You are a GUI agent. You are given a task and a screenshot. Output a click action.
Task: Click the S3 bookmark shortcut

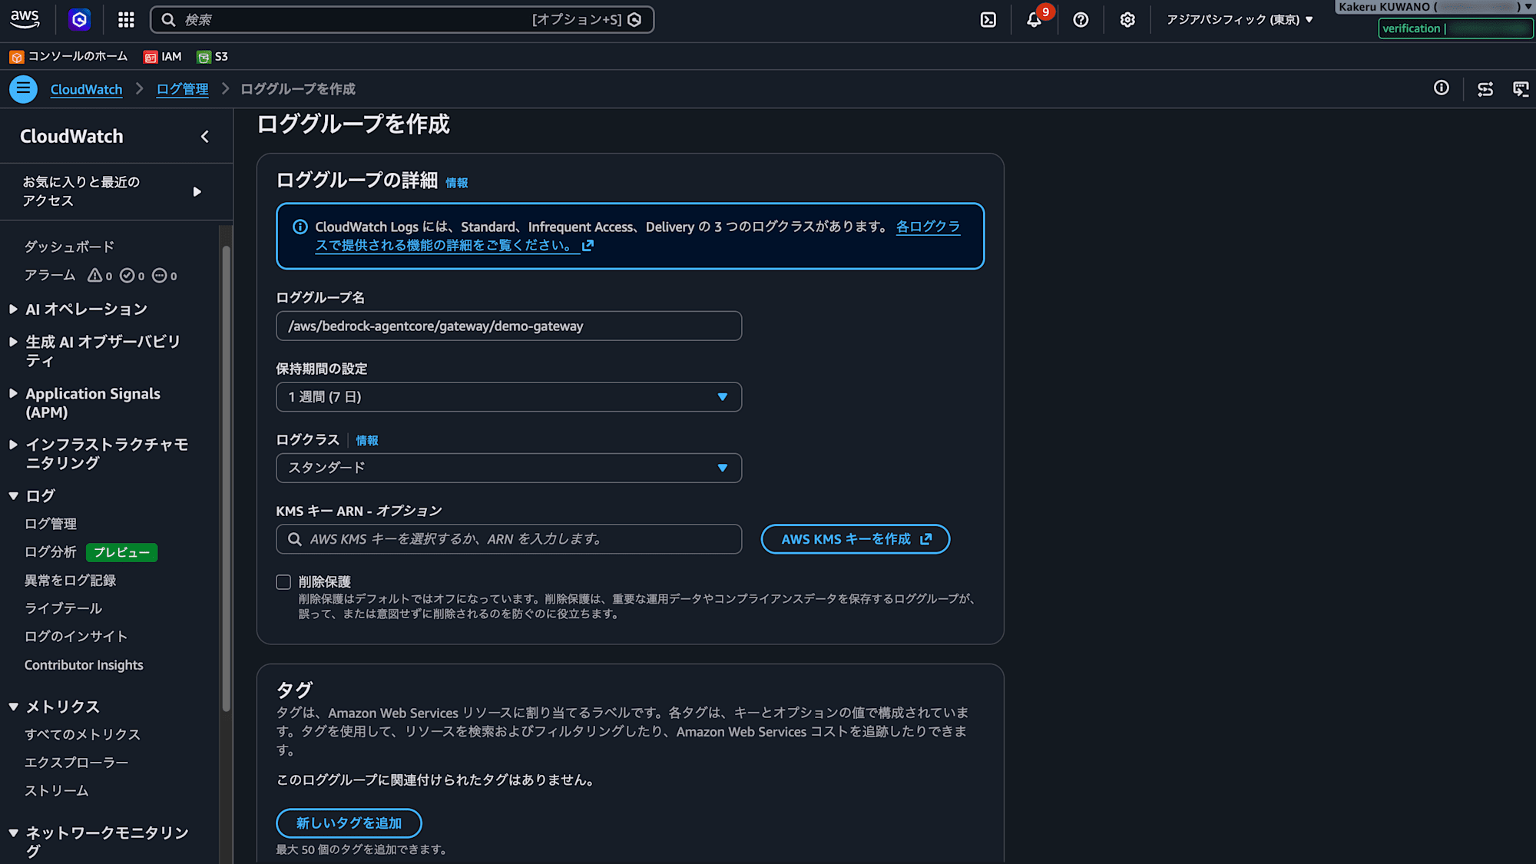coord(212,57)
